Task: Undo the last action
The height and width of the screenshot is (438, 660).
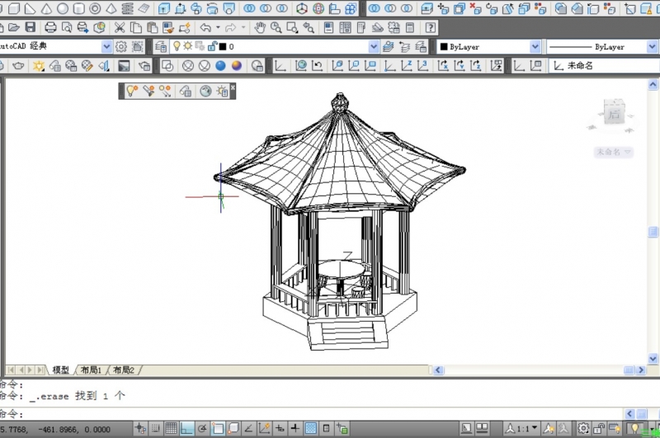Action: tap(205, 28)
